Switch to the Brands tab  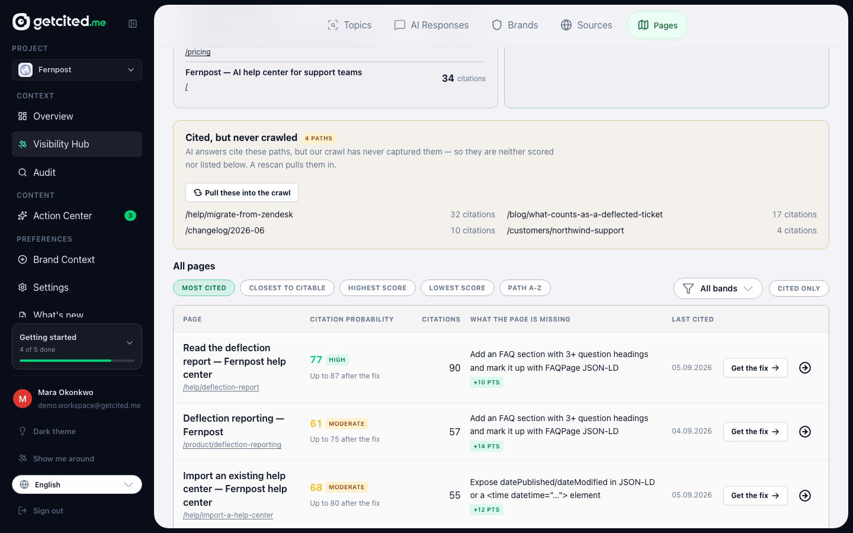(515, 25)
